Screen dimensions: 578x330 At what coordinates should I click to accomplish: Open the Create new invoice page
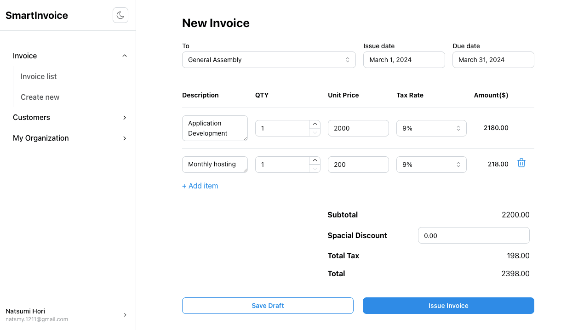[x=40, y=97]
